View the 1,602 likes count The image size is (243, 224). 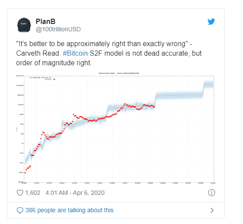tap(33, 193)
